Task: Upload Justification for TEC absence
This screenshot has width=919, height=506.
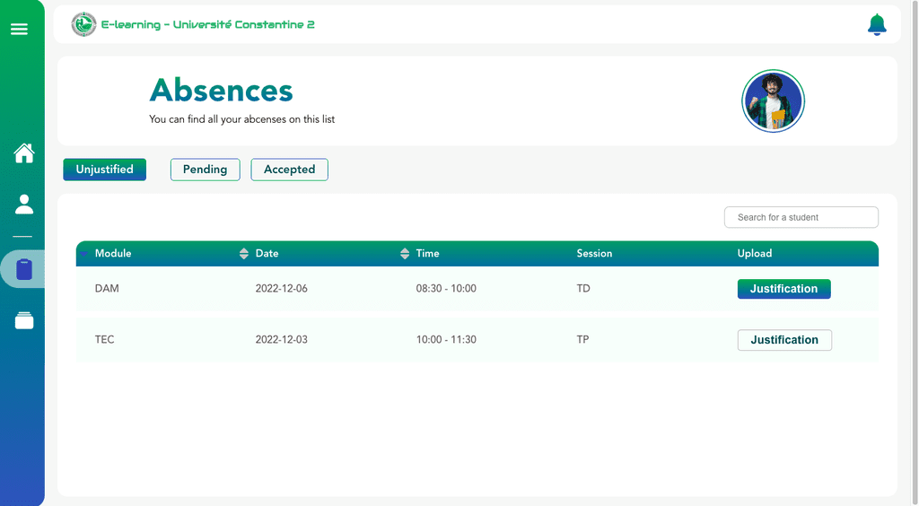Action: [784, 340]
